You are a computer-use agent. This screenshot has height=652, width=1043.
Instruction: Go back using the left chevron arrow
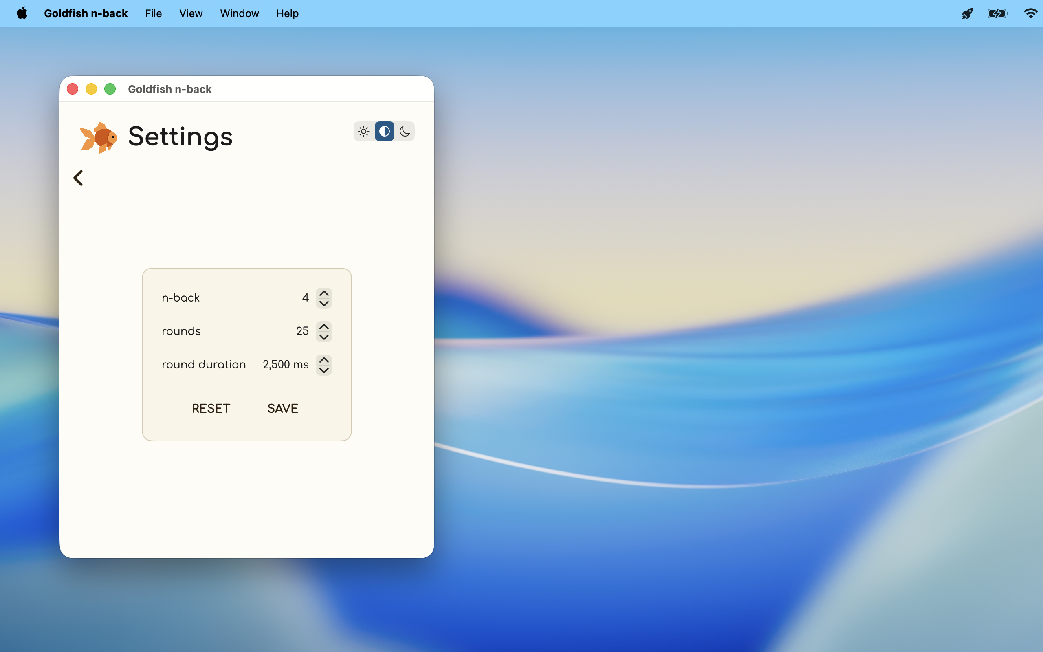(x=78, y=178)
